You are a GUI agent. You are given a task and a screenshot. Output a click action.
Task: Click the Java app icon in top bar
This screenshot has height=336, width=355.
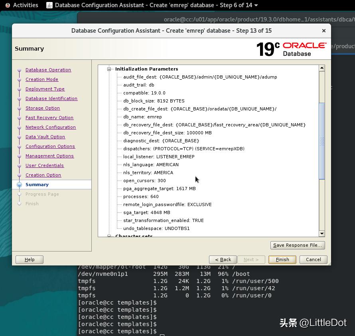(49, 5)
